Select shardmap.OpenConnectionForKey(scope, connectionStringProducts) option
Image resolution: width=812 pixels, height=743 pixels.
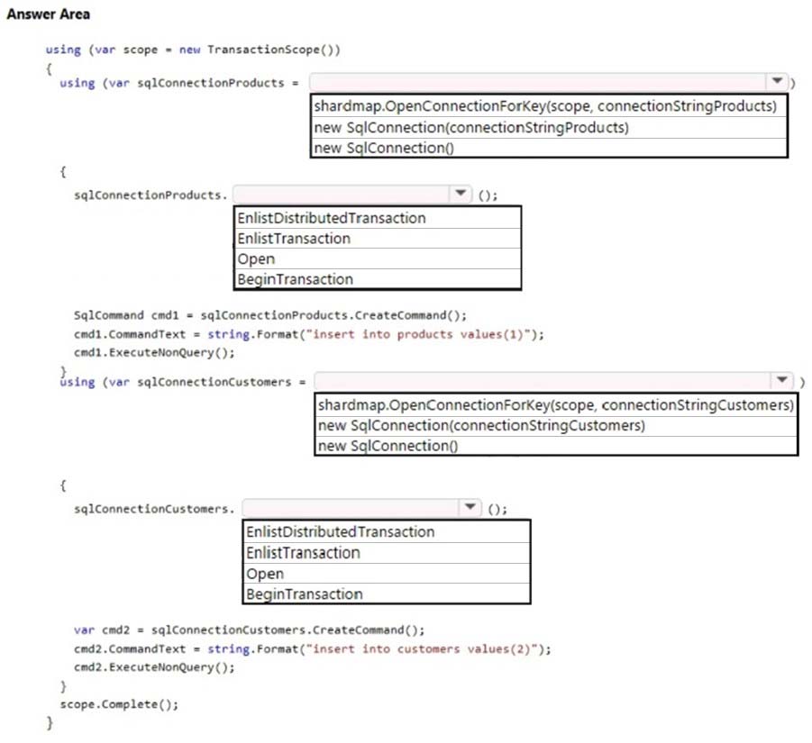[549, 106]
